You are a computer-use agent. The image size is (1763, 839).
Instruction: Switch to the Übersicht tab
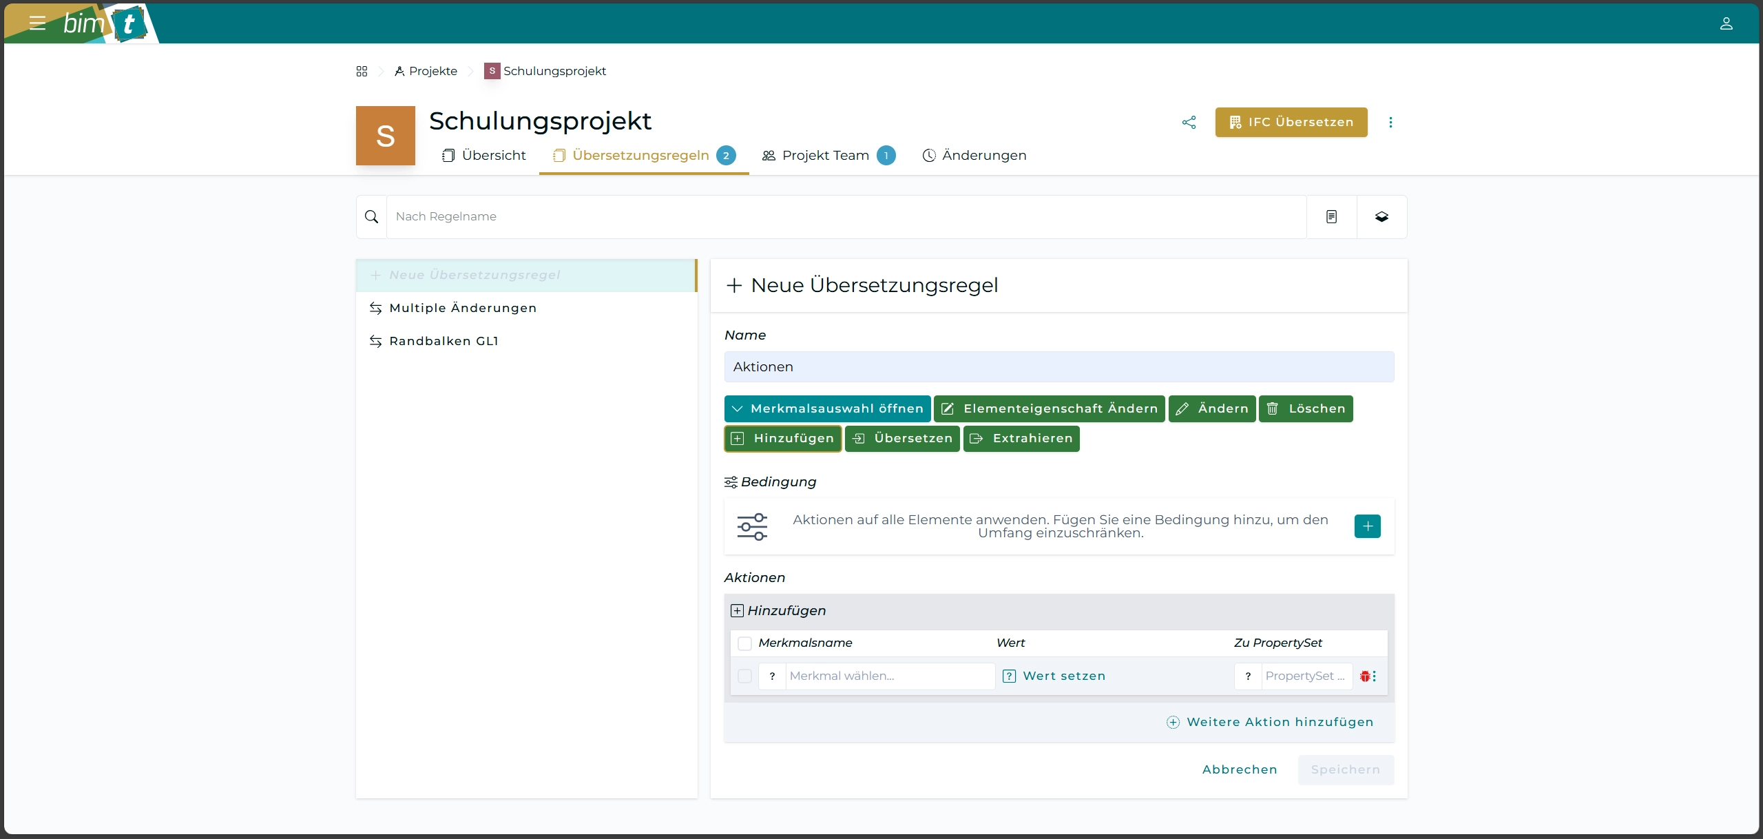[x=484, y=156]
